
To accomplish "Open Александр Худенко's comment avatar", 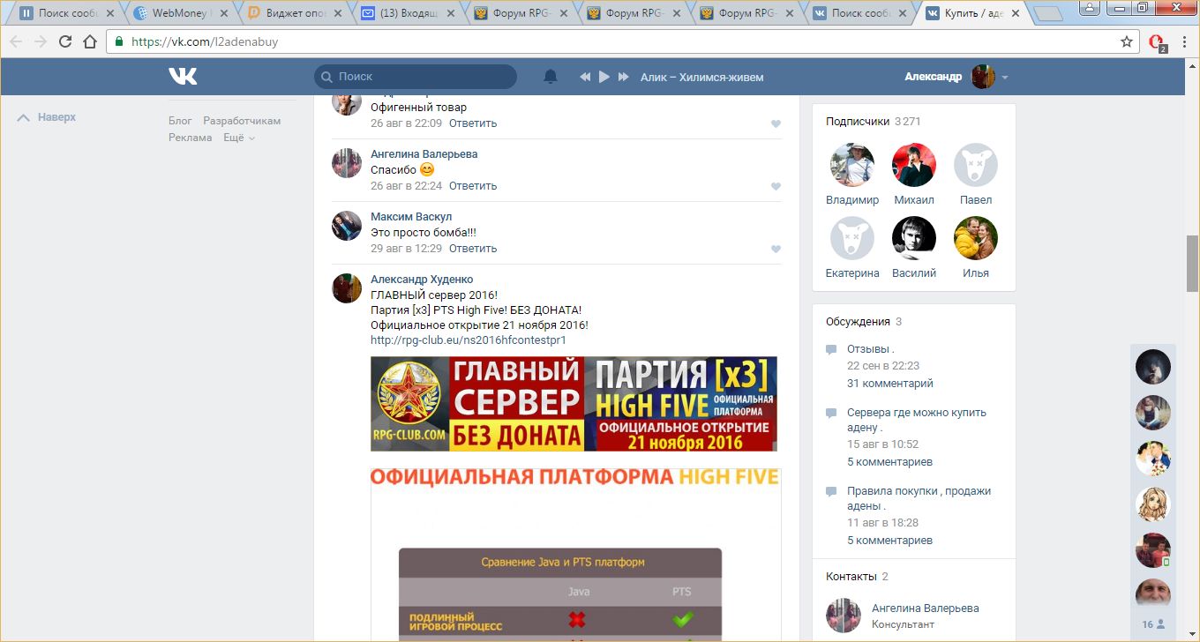I will click(347, 288).
